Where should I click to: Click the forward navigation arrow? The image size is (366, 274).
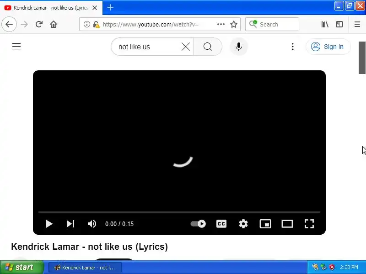[x=24, y=24]
